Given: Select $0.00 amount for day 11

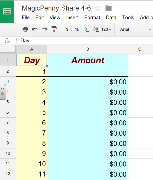Looking at the screenshot, I should [88, 174].
